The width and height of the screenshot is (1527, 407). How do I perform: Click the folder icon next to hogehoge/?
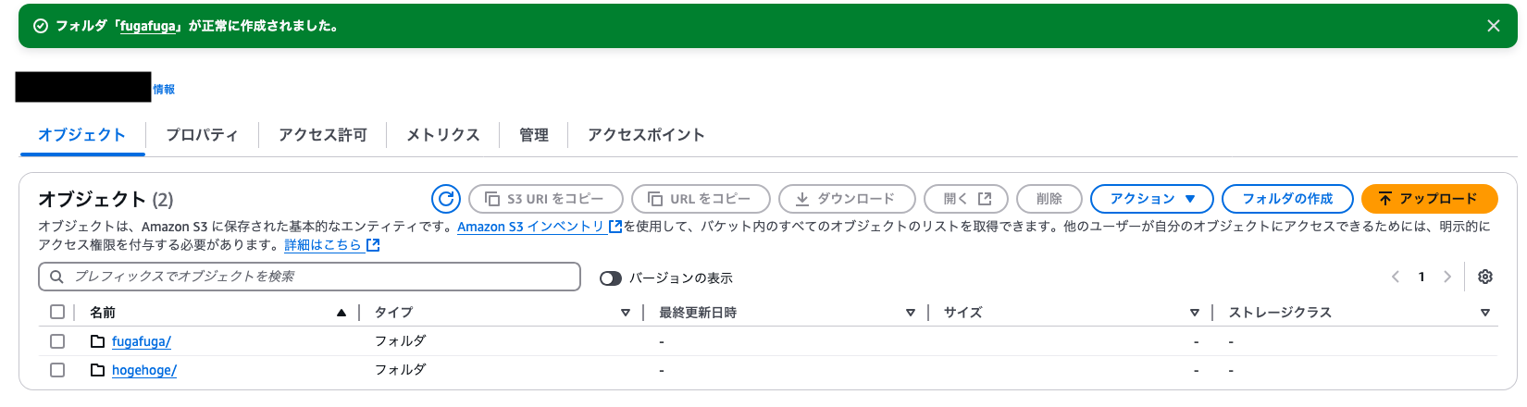click(98, 370)
